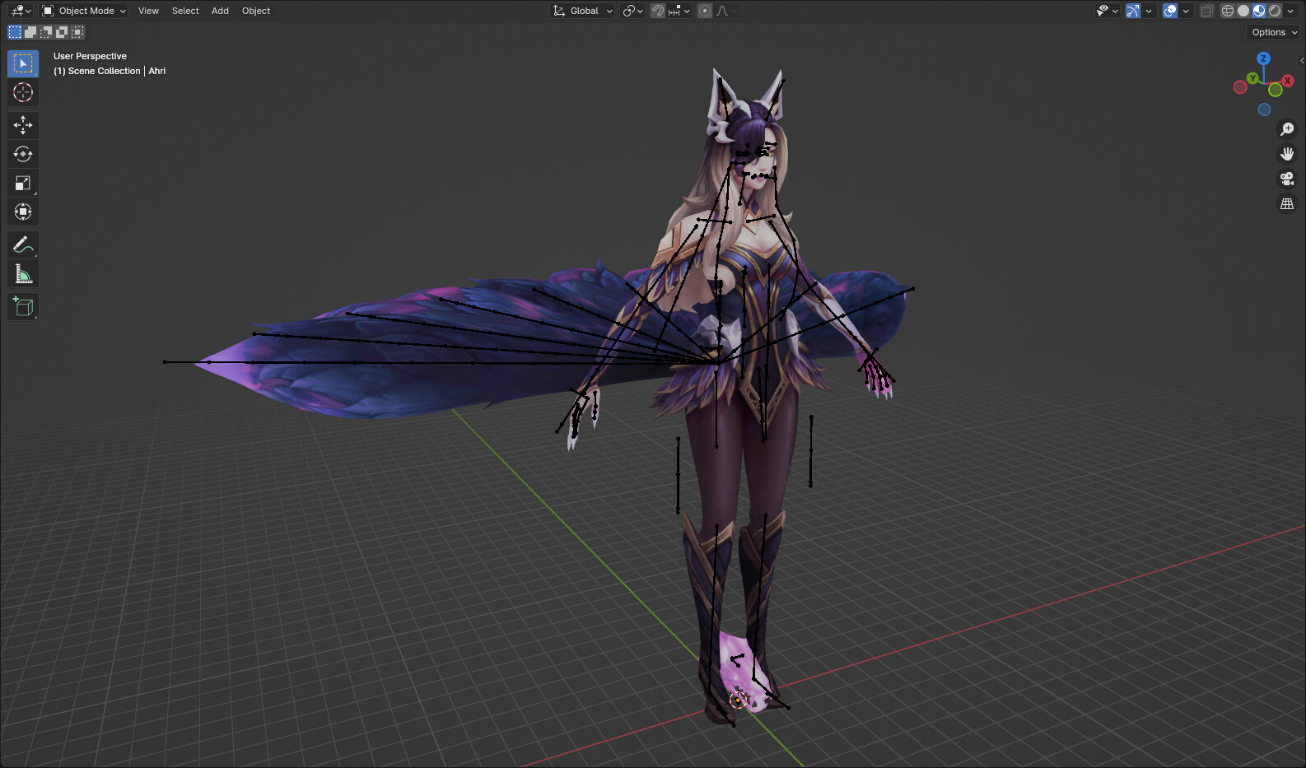Open the proportional editing falloff dropdown
The width and height of the screenshot is (1306, 768).
click(x=726, y=11)
